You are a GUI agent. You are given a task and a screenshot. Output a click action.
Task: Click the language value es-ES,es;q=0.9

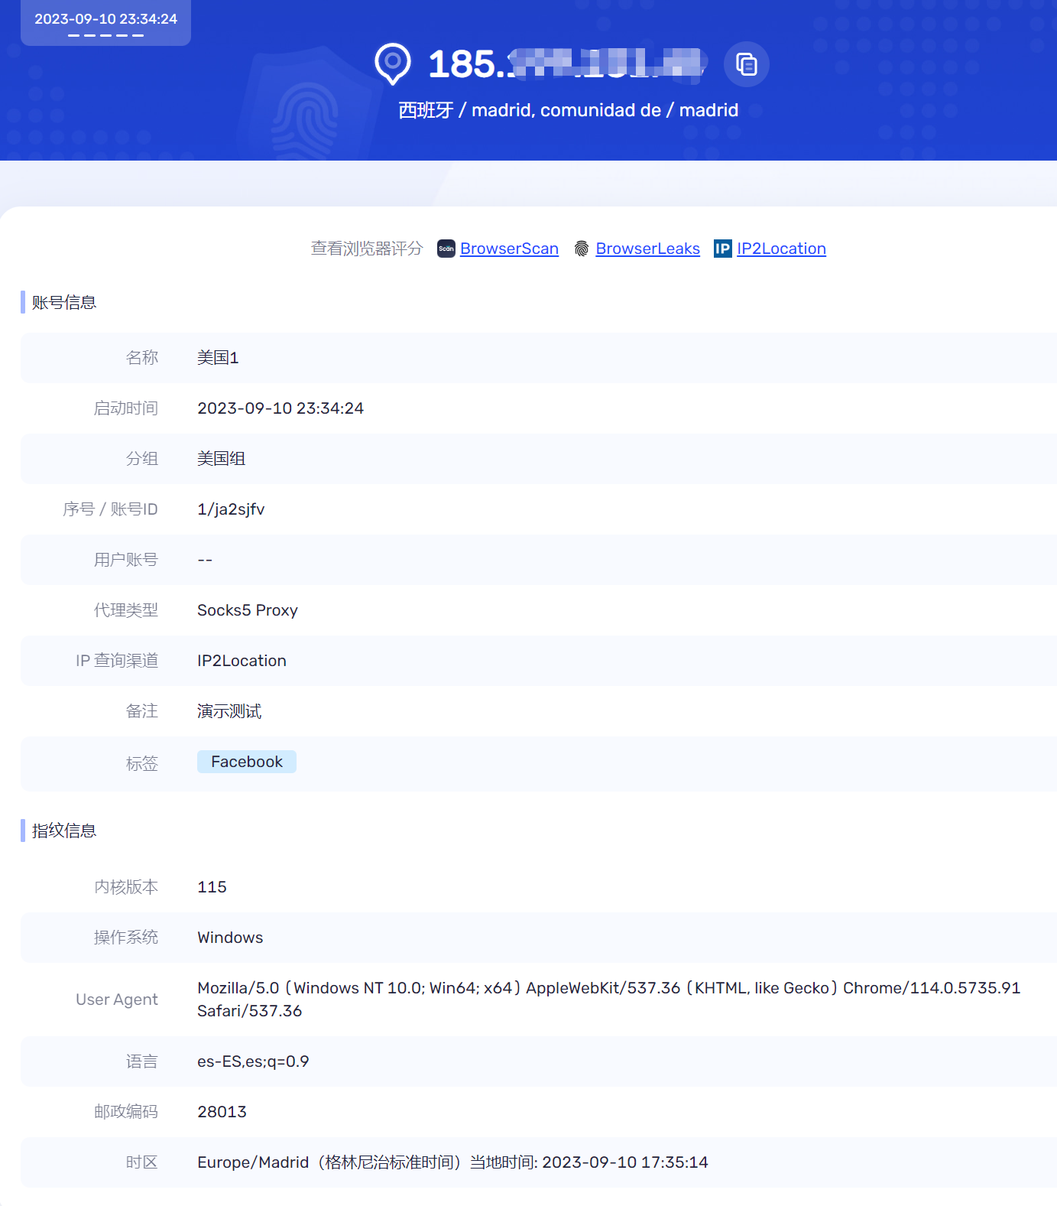[x=253, y=1061]
